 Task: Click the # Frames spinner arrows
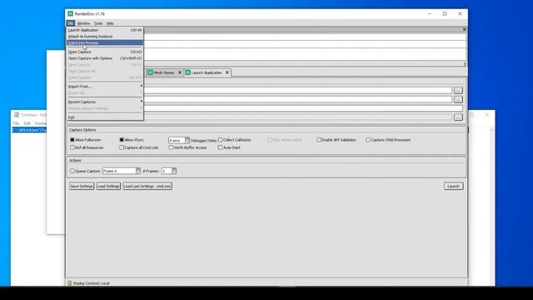[174, 171]
